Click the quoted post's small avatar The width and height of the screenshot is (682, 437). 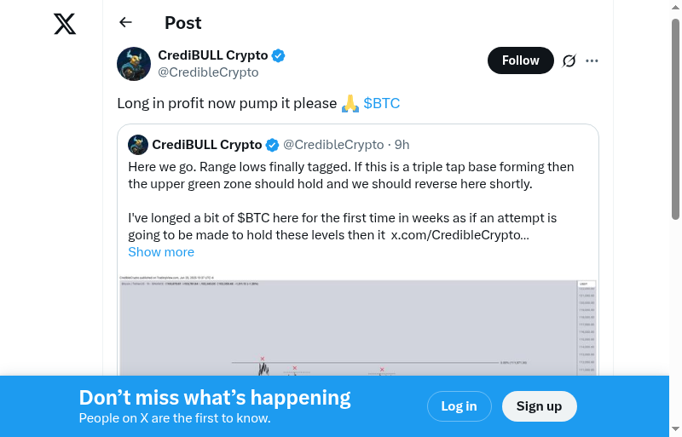138,145
